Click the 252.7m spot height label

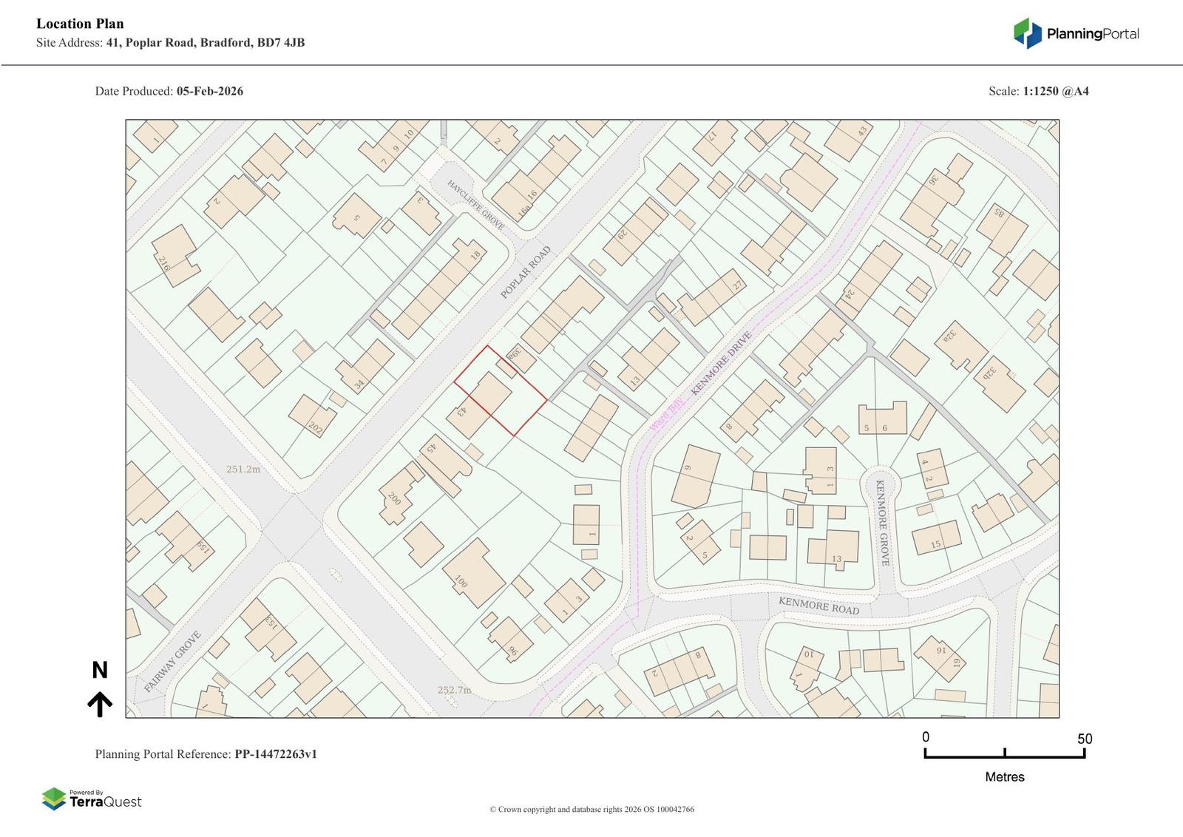(454, 690)
